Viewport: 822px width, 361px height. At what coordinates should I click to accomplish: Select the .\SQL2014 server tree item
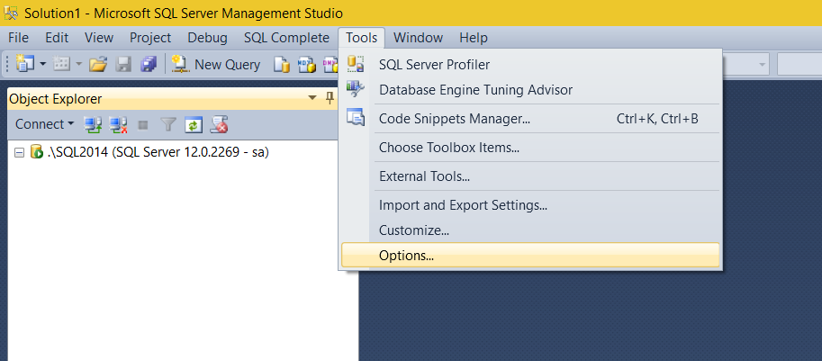(158, 153)
